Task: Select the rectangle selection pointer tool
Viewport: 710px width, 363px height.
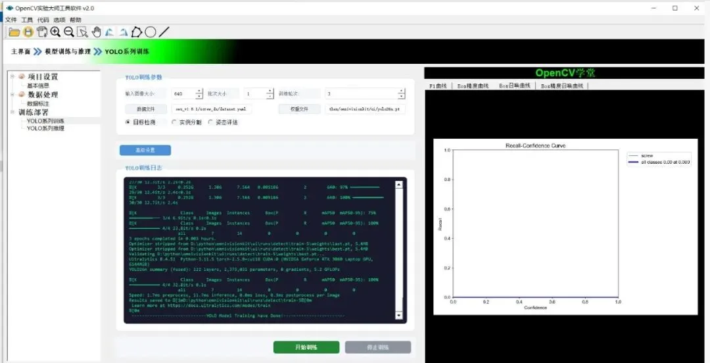Action: coord(82,32)
